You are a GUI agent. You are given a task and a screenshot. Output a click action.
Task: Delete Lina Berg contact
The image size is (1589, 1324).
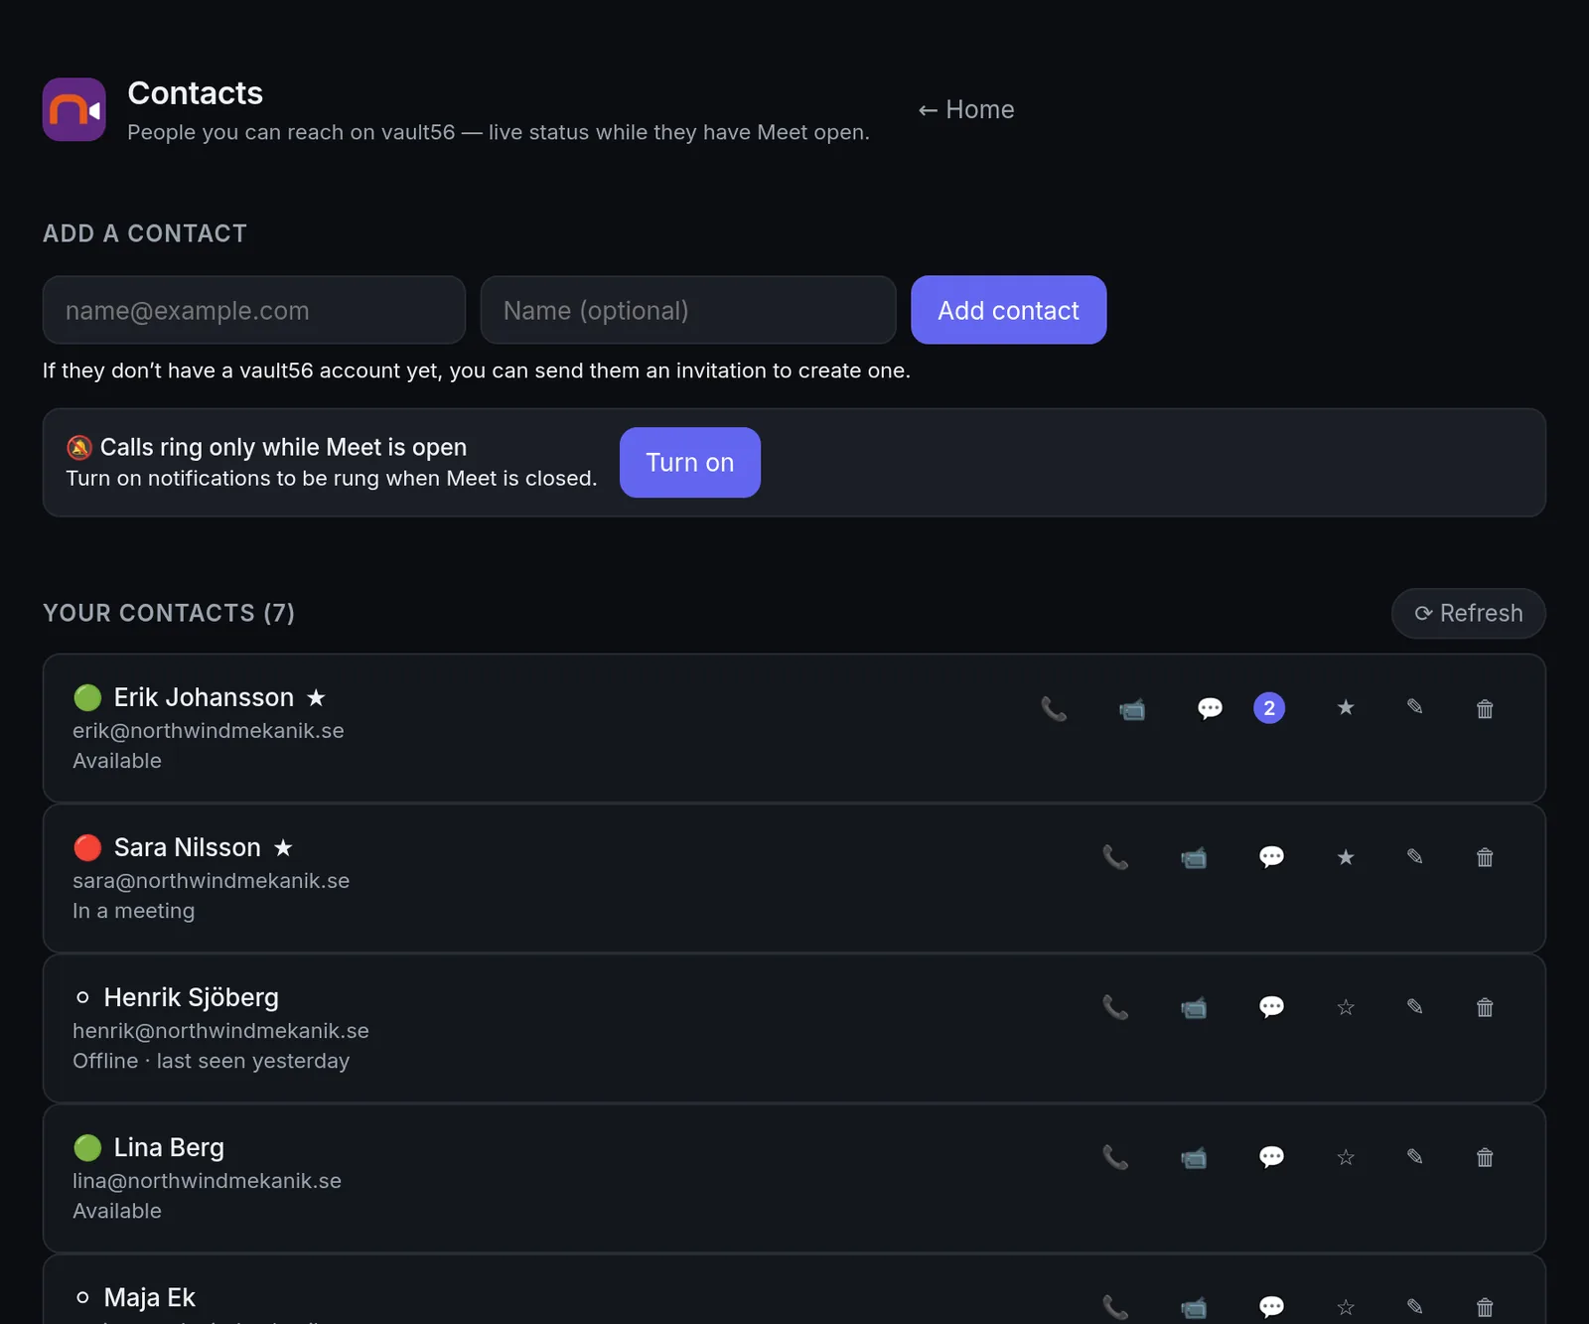[x=1485, y=1157]
